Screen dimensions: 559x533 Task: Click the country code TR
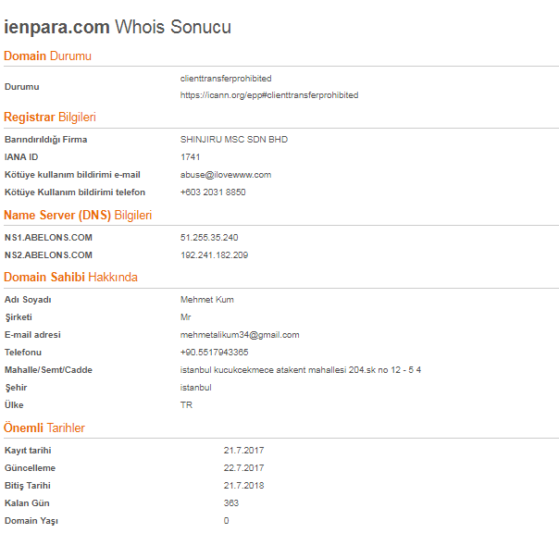186,405
